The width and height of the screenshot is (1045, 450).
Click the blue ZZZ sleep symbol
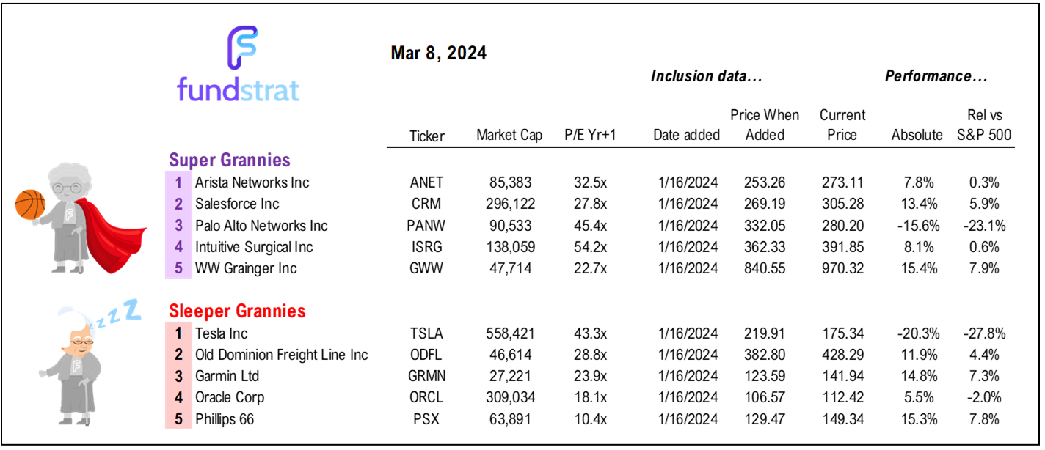pos(117,315)
